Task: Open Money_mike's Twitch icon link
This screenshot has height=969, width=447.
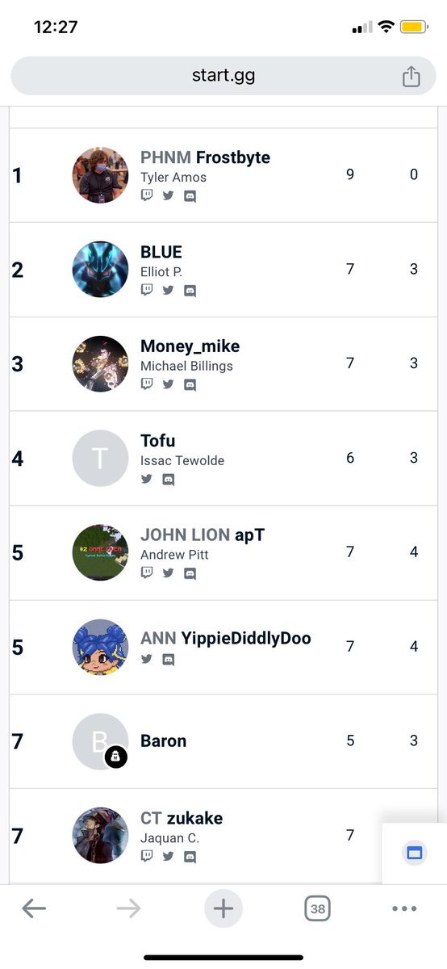Action: pyautogui.click(x=147, y=384)
